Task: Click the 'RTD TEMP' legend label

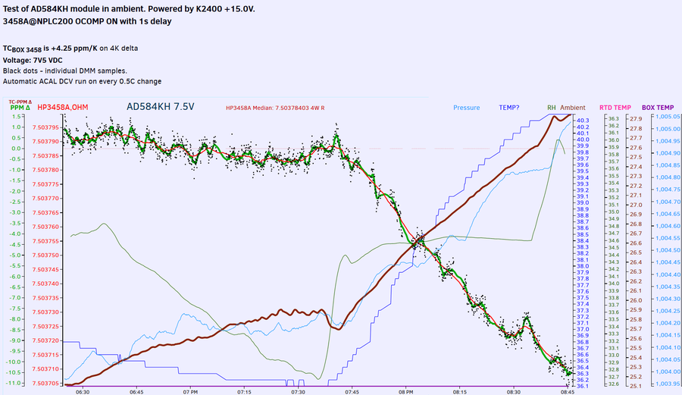Action: tap(615, 108)
